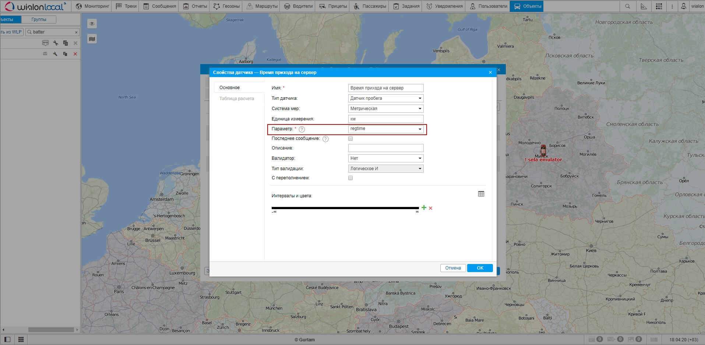The height and width of the screenshot is (345, 705).
Task: Open the apps grid icon in top bar
Action: point(659,6)
